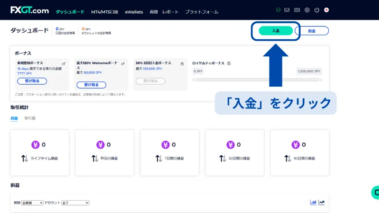Click the ロイヤルティボーナス progress bar
The height and width of the screenshot is (213, 379).
point(257,80)
